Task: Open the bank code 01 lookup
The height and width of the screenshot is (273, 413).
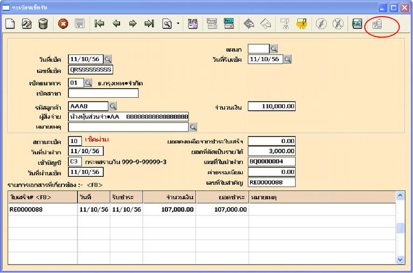Action: coord(88,83)
